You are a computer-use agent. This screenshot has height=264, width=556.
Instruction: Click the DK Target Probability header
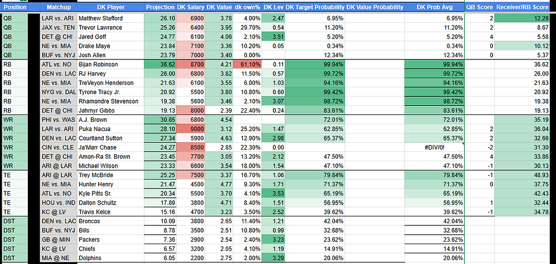315,7
